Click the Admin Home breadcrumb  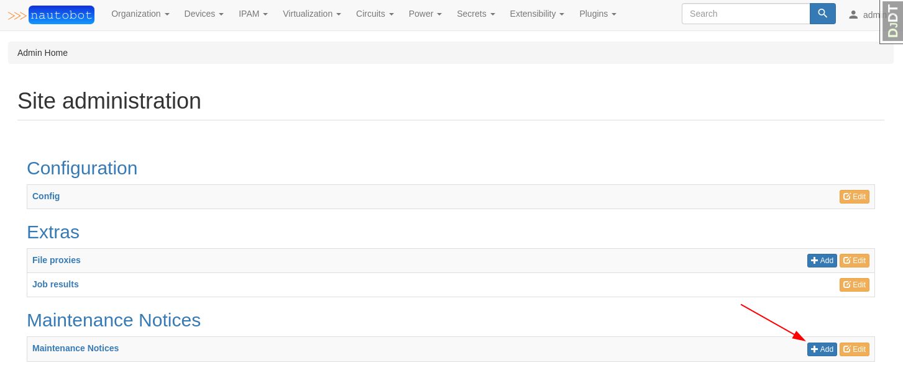pyautogui.click(x=42, y=53)
